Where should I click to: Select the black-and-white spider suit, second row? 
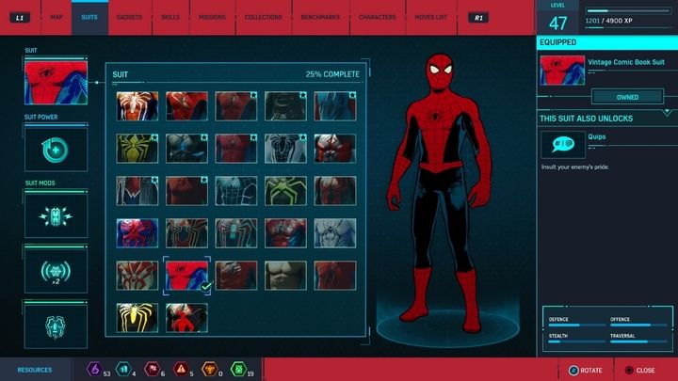285,149
